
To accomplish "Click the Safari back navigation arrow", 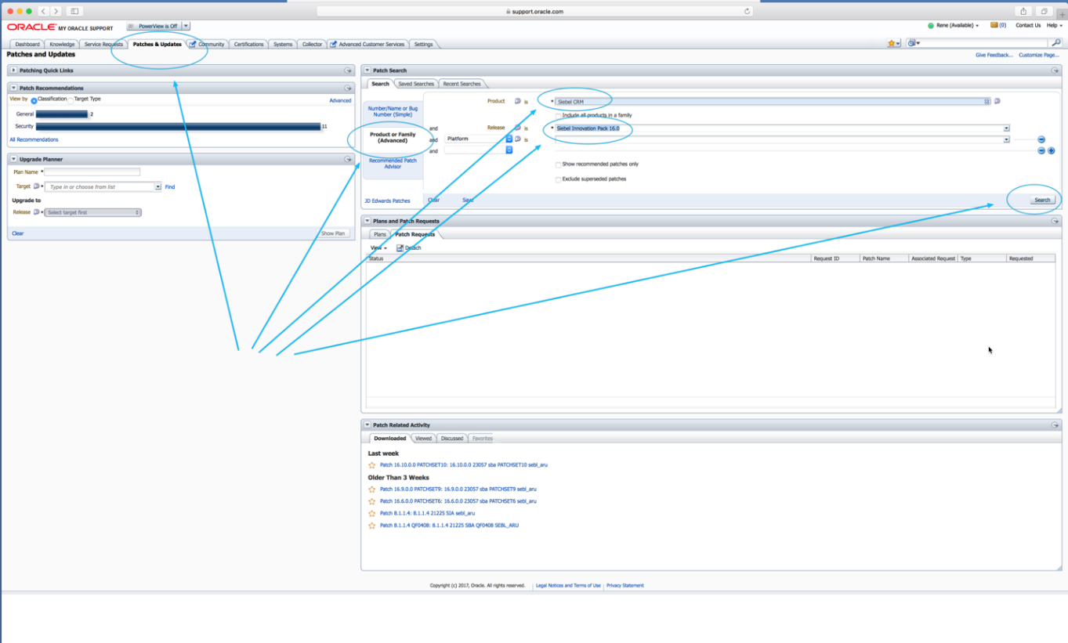I will (x=43, y=11).
